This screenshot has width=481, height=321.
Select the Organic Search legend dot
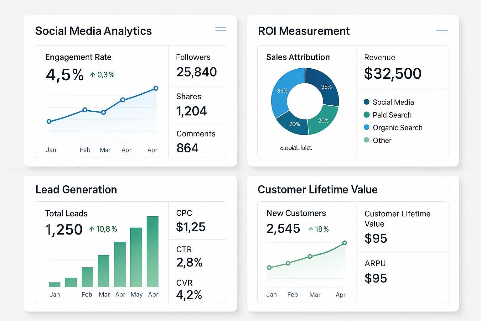[366, 127]
